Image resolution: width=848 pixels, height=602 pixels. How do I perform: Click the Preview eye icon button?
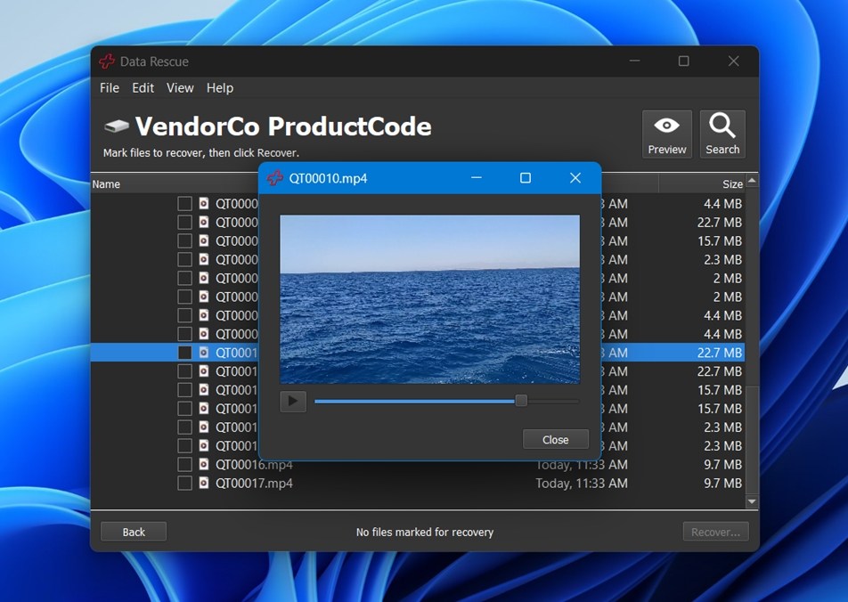tap(666, 134)
